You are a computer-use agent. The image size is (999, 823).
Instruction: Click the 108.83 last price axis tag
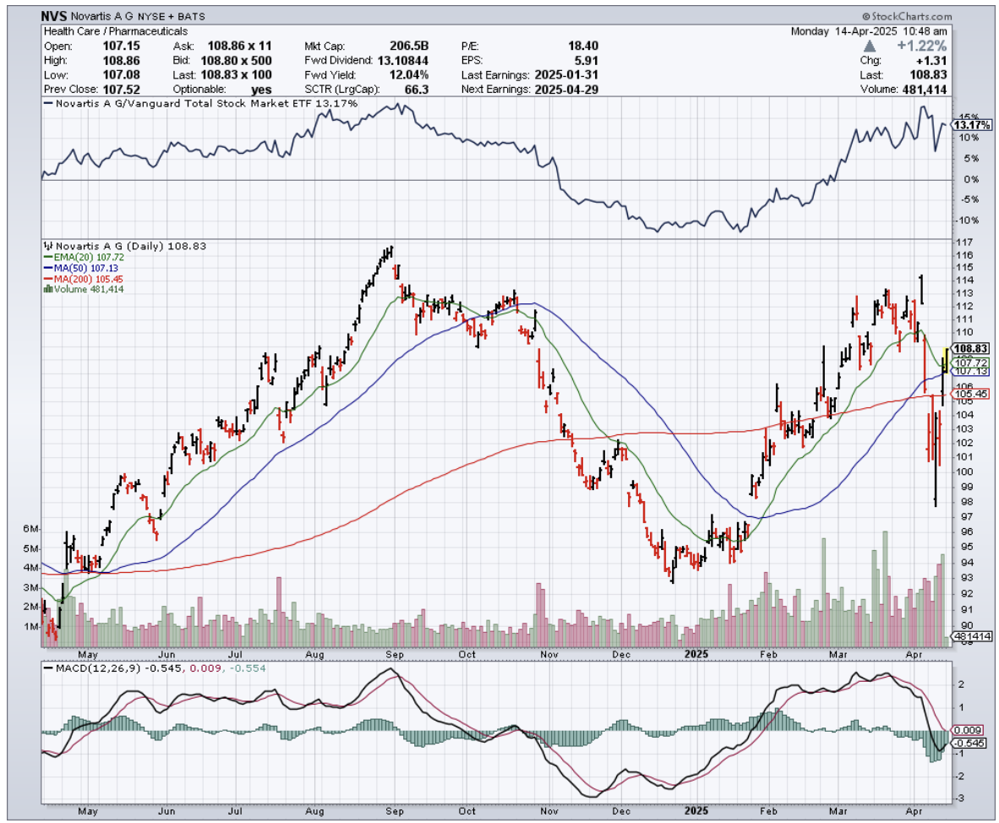(x=969, y=349)
